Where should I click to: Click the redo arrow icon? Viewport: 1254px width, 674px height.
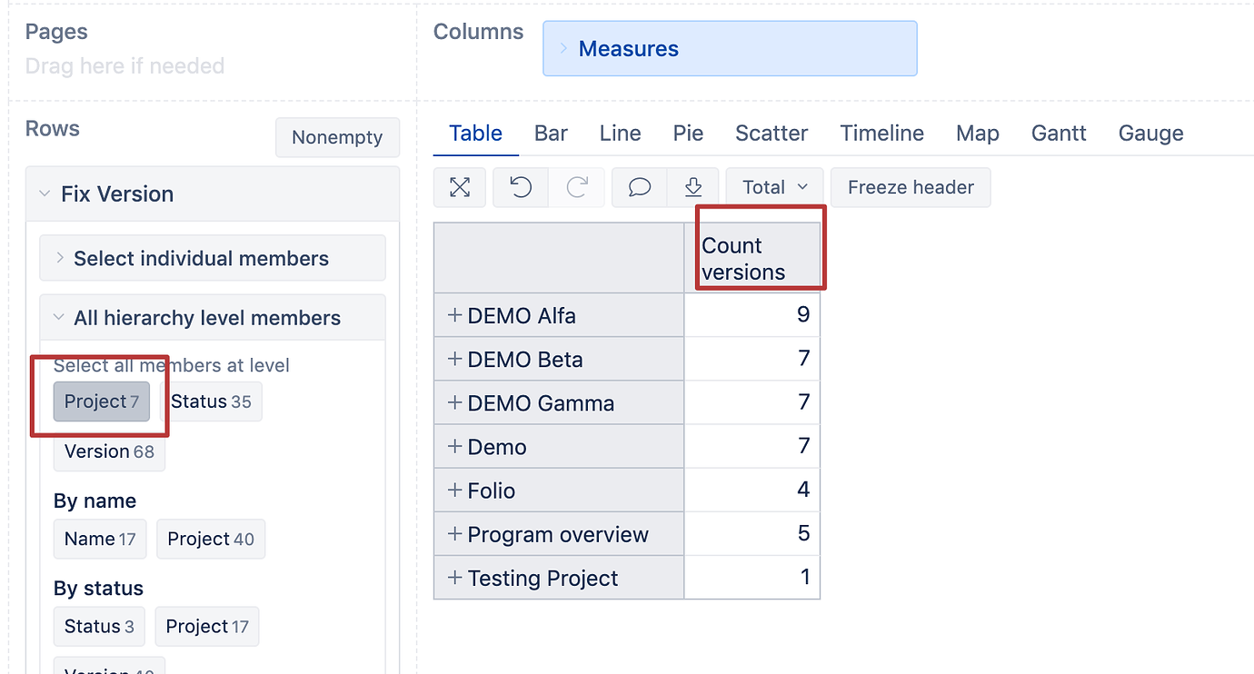pyautogui.click(x=577, y=187)
